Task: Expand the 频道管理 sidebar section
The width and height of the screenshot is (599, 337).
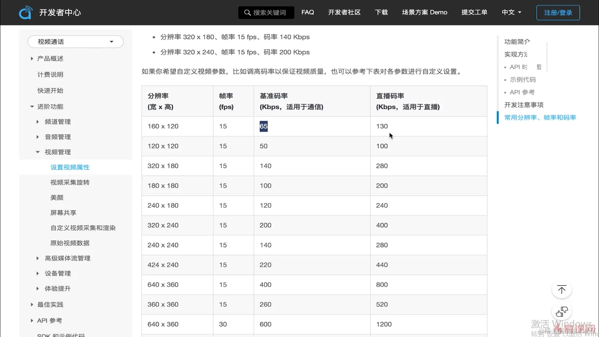Action: (37, 122)
